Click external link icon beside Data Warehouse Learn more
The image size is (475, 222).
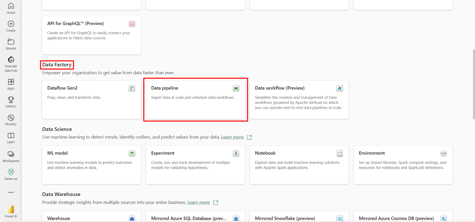coord(216,202)
